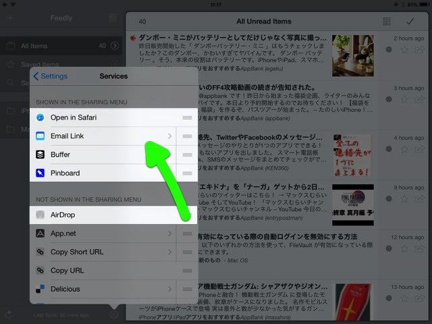Add a new feed with plus icon
Viewport: 432px width, 324px height.
[10, 18]
